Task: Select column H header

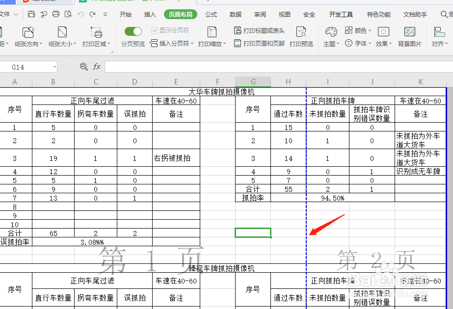Action: 288,82
